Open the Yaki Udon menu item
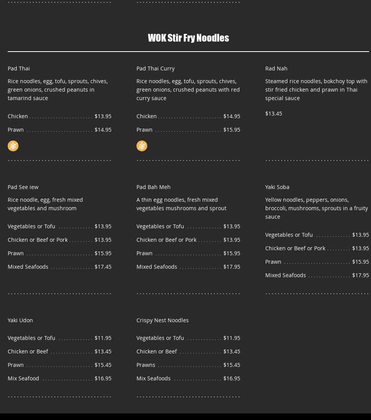Screen dimensions: 371x420 click(x=20, y=320)
